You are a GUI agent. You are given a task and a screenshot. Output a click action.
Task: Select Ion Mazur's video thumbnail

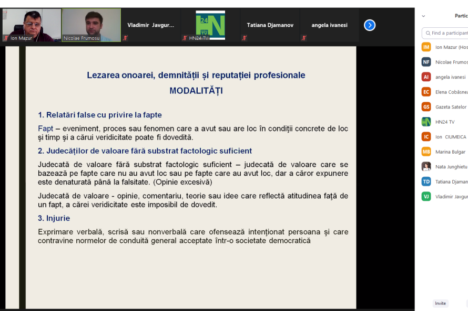click(x=32, y=25)
